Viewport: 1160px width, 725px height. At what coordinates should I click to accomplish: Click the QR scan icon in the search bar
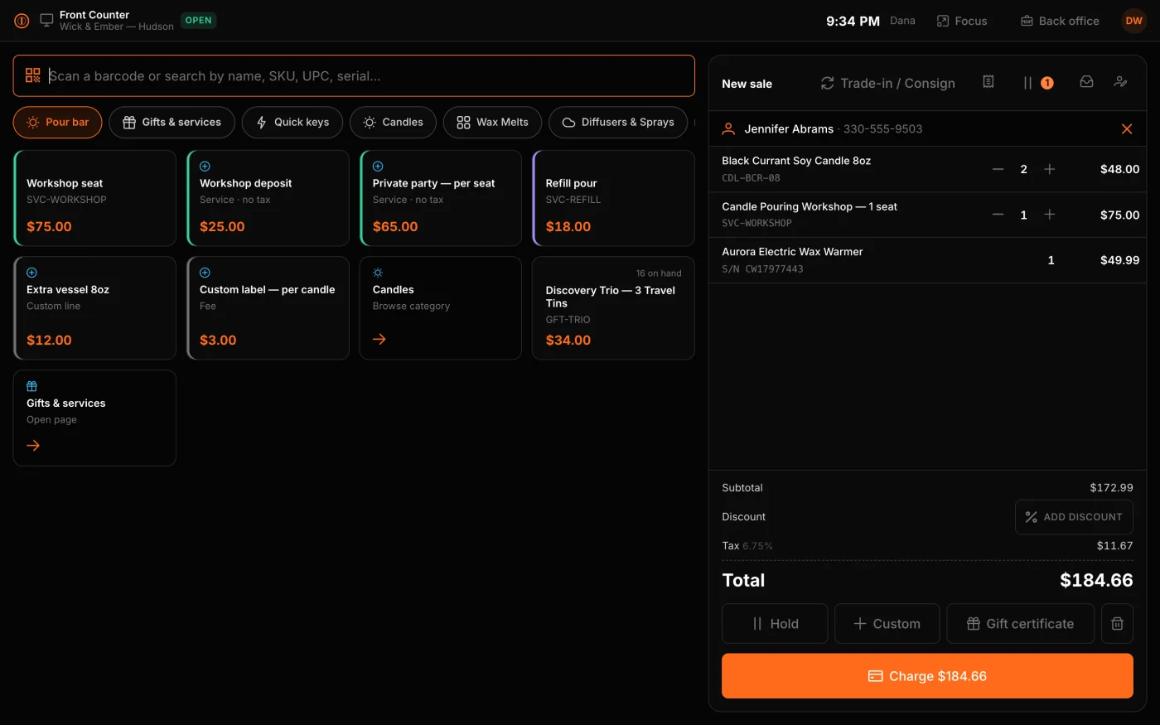click(33, 75)
